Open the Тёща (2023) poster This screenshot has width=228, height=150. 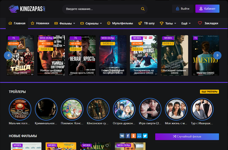tap(20, 55)
